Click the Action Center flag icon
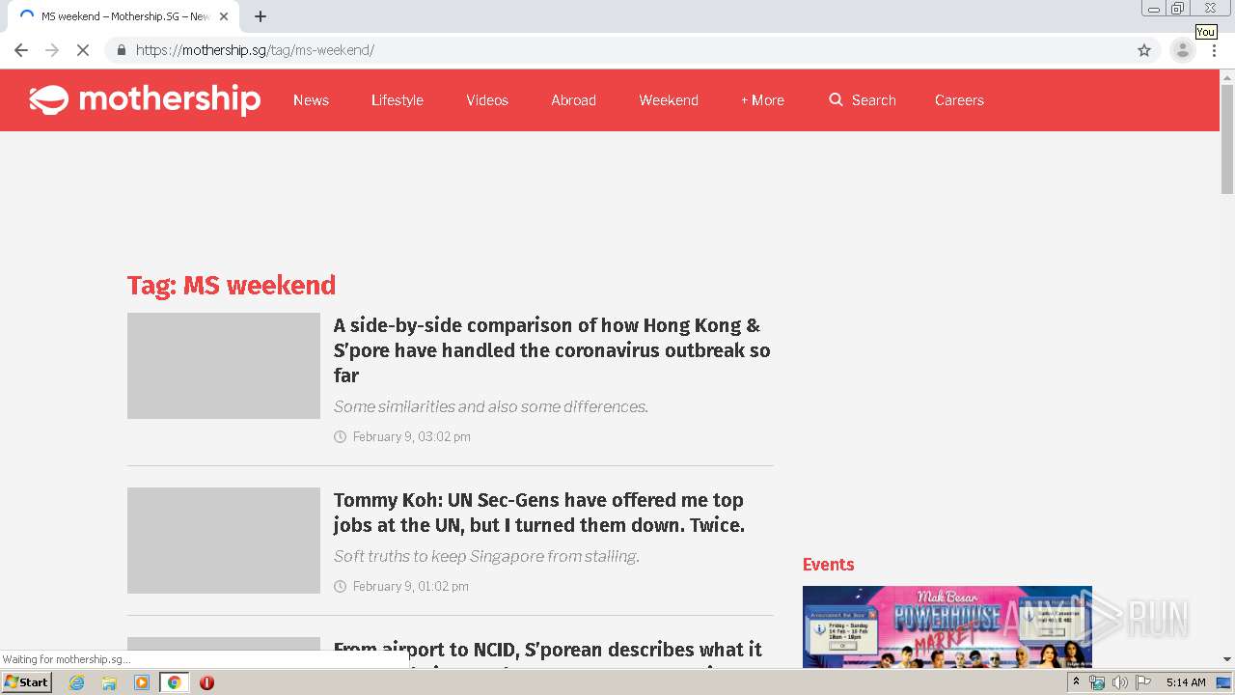1235x695 pixels. (1143, 682)
